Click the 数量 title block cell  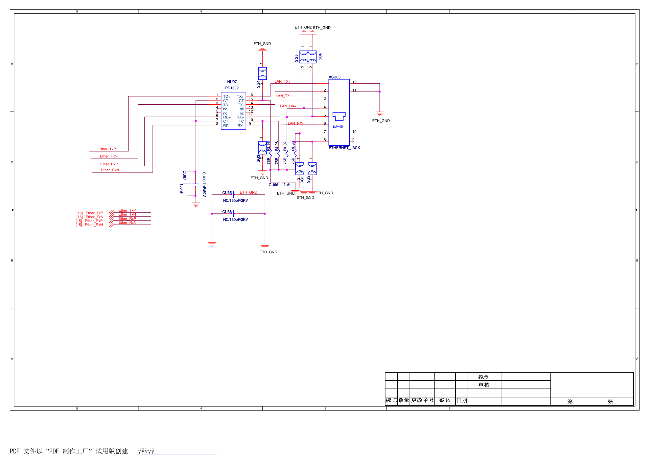(x=404, y=400)
